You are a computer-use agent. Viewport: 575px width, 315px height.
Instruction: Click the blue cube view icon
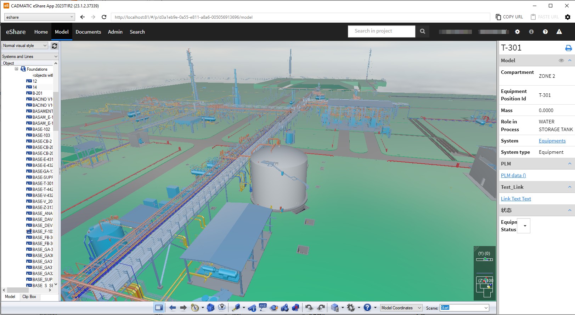(x=210, y=308)
